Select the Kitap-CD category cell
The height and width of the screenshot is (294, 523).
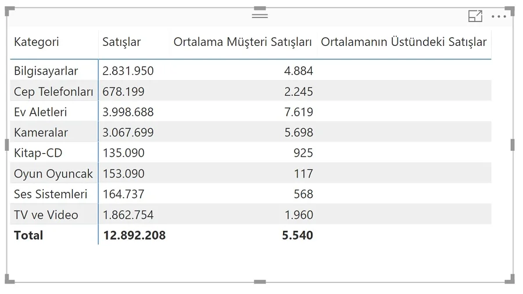coord(38,153)
